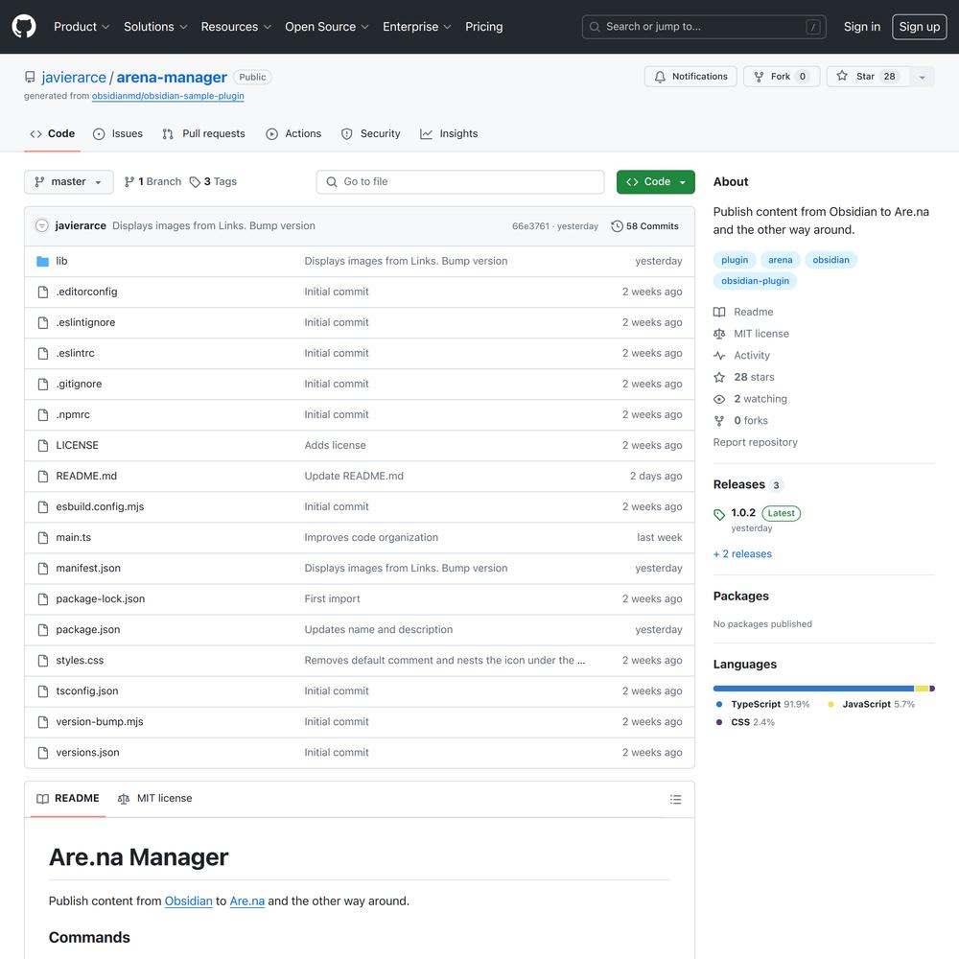The width and height of the screenshot is (959, 959).
Task: Click the eye icon beside 2 watching
Action: [x=719, y=399]
